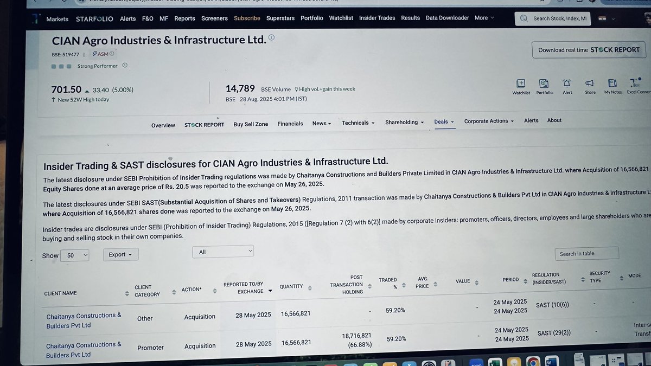Switch to the About tab

[x=554, y=120]
